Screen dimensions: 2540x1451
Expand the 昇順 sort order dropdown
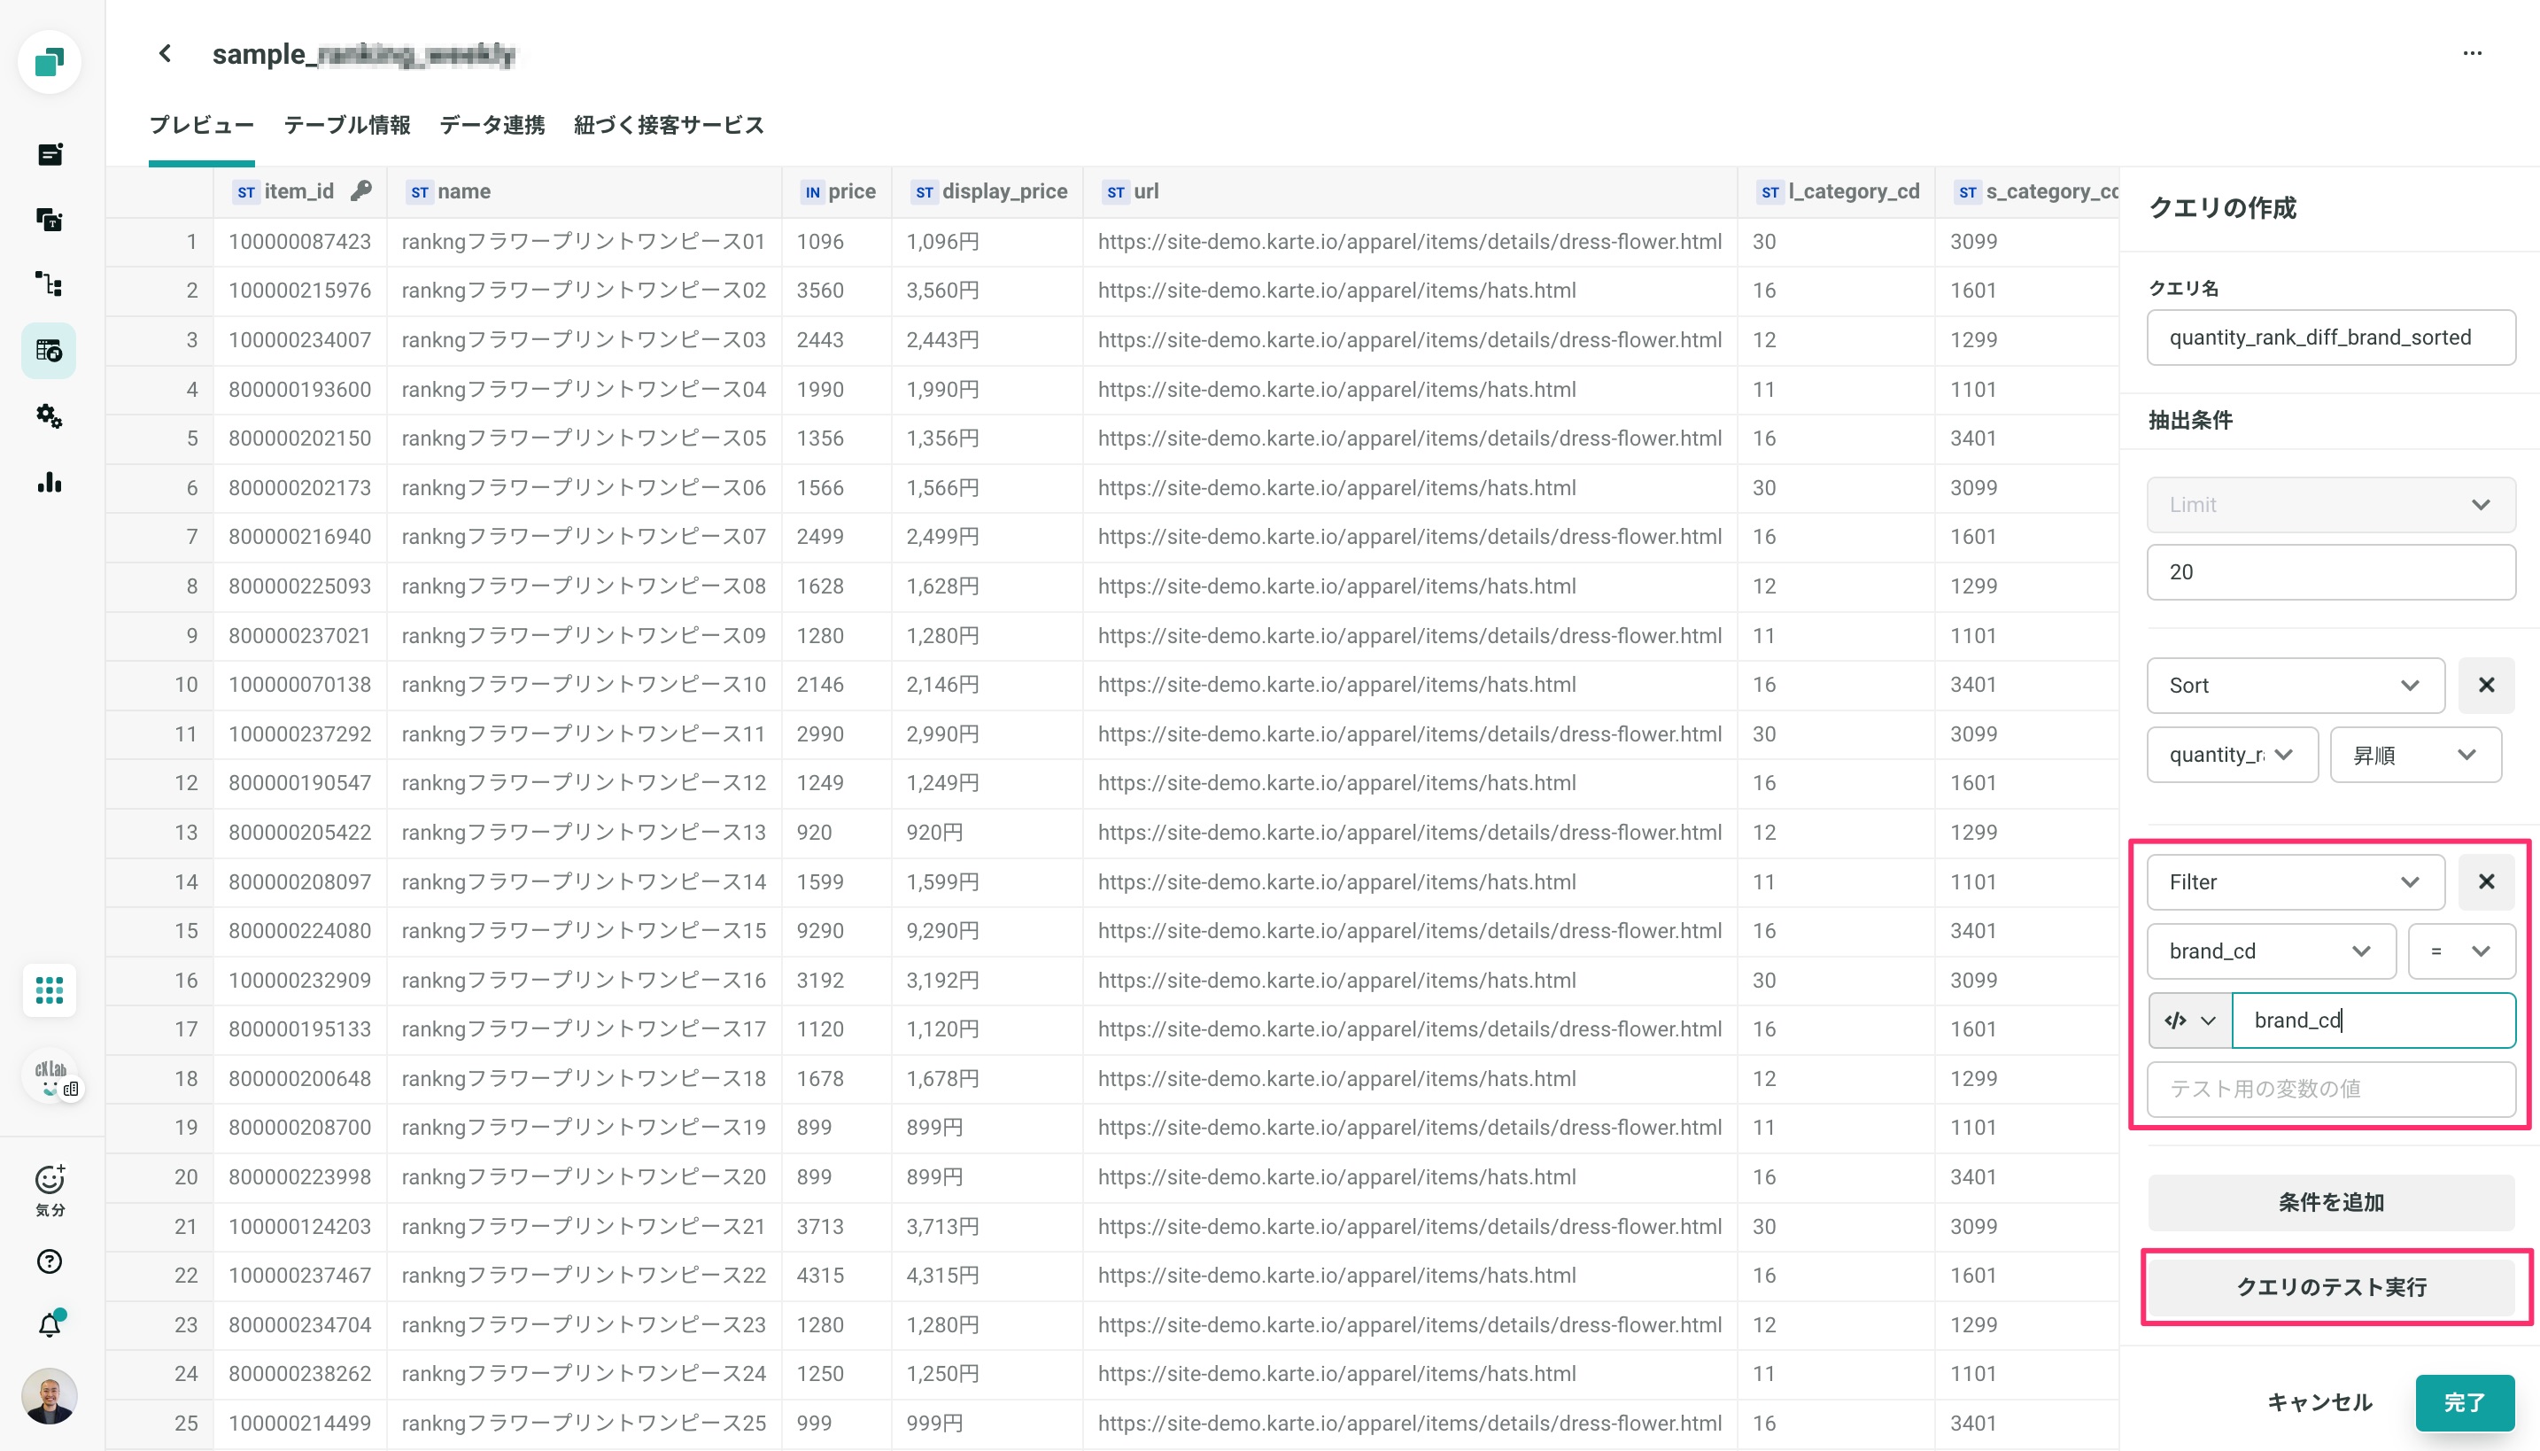tap(2414, 756)
